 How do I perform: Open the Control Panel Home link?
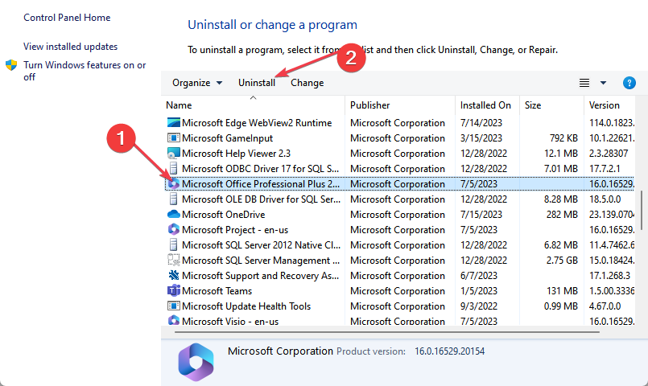tap(67, 18)
